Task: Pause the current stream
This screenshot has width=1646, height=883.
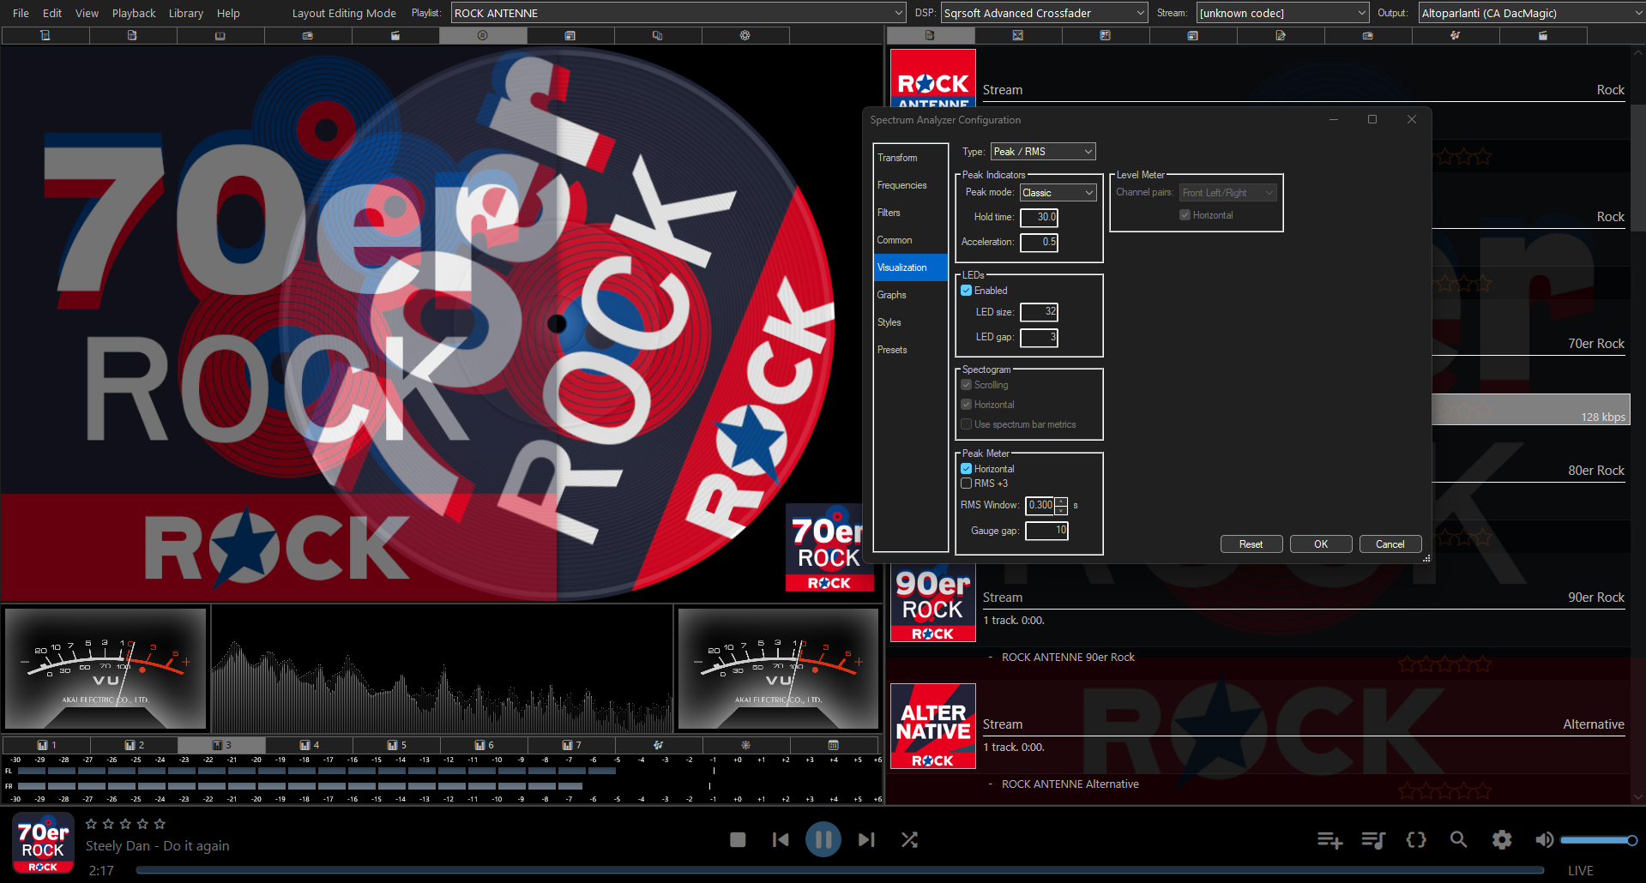Action: (823, 840)
